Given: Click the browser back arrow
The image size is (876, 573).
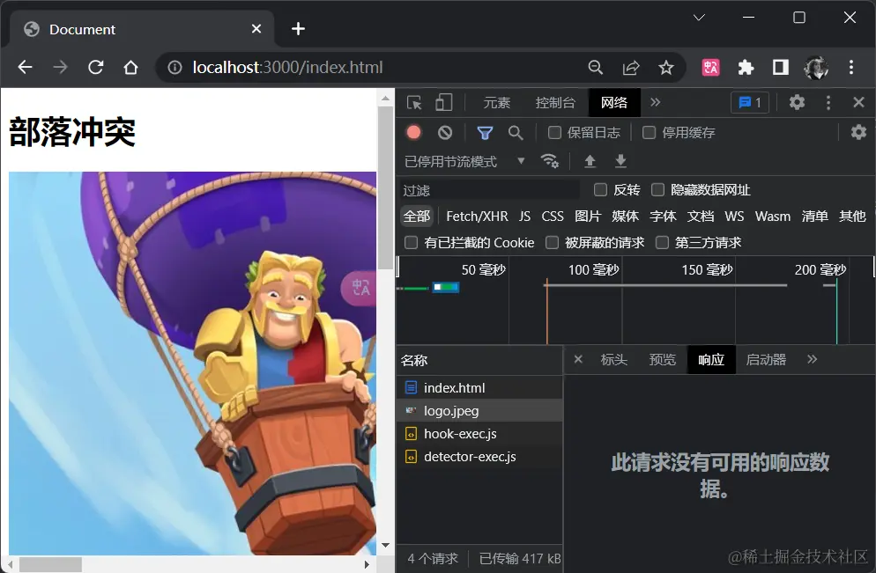Looking at the screenshot, I should [26, 68].
